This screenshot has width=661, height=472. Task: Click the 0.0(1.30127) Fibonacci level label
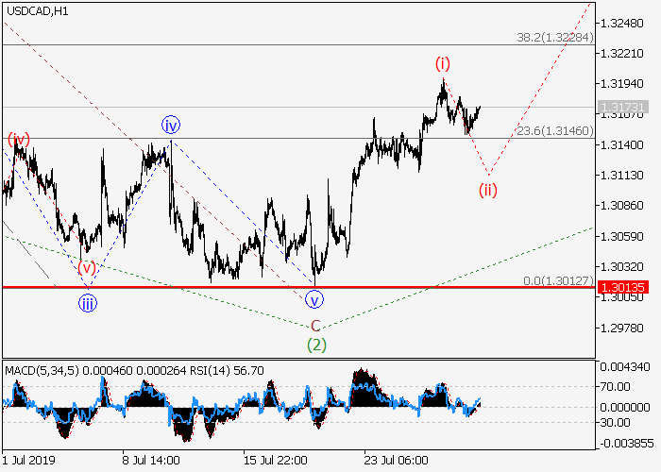[x=556, y=279]
